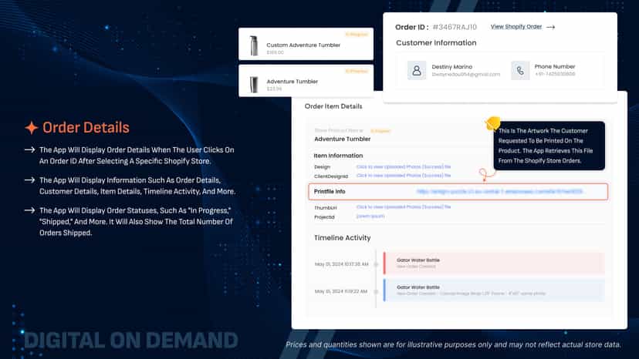Viewport: 639px width, 359px height.
Task: Open the Printfile Info URL
Action: 499,191
